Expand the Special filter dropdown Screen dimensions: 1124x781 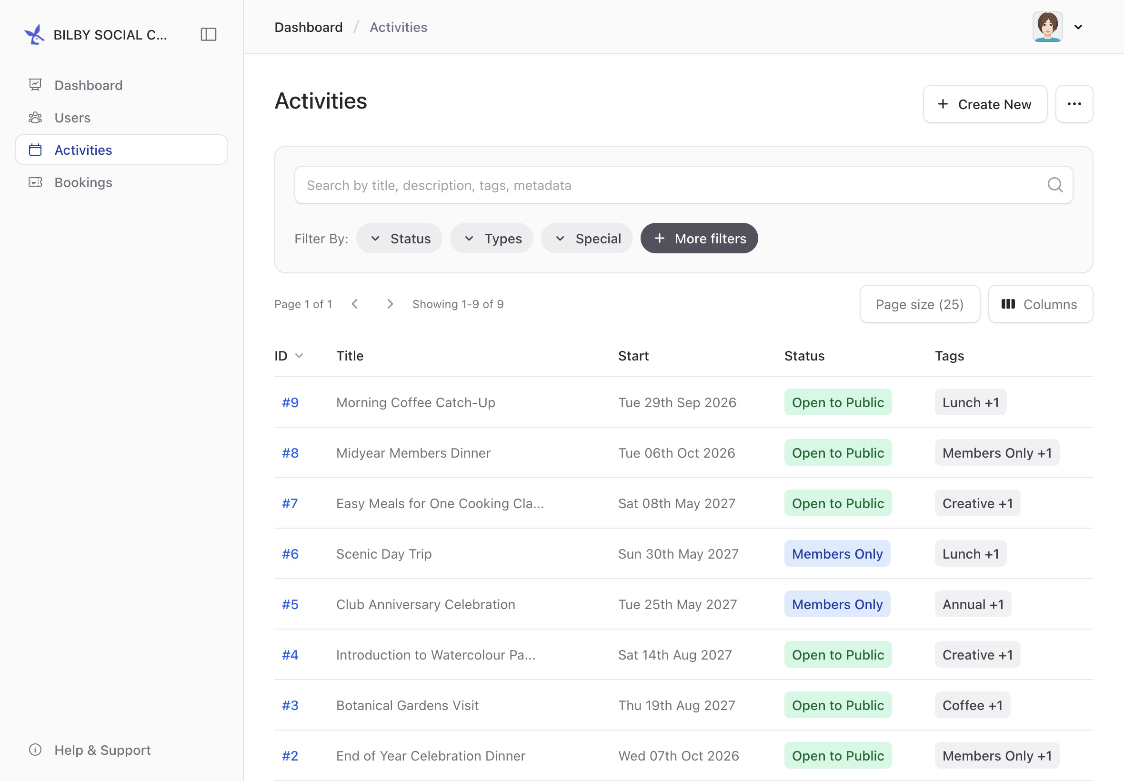pos(587,238)
